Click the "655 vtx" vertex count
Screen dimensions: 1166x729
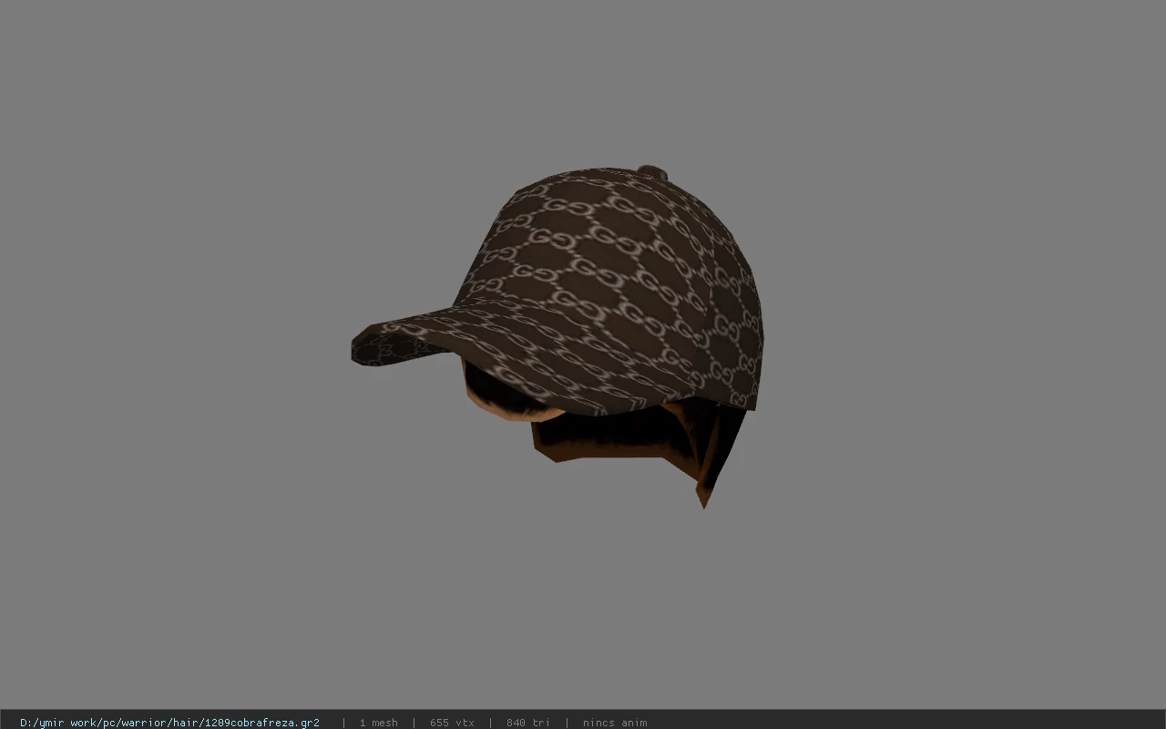tap(452, 723)
